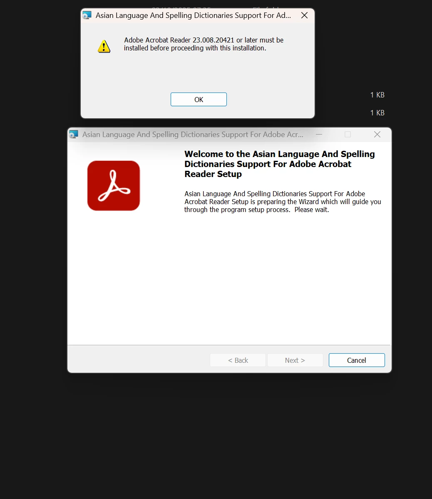Click the < Back button in setup wizard

point(238,360)
